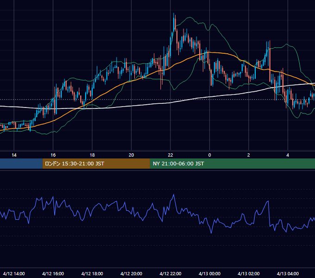
Task: Click the 18 hour axis label
Action: point(92,155)
